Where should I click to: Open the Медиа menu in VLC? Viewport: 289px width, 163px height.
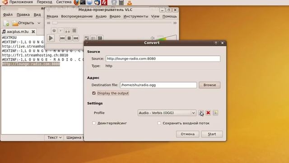pyautogui.click(x=52, y=16)
